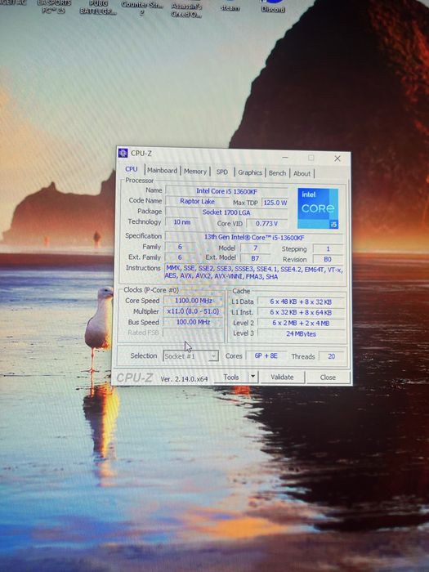Open the SPD tab
The image size is (429, 572).
tap(221, 172)
